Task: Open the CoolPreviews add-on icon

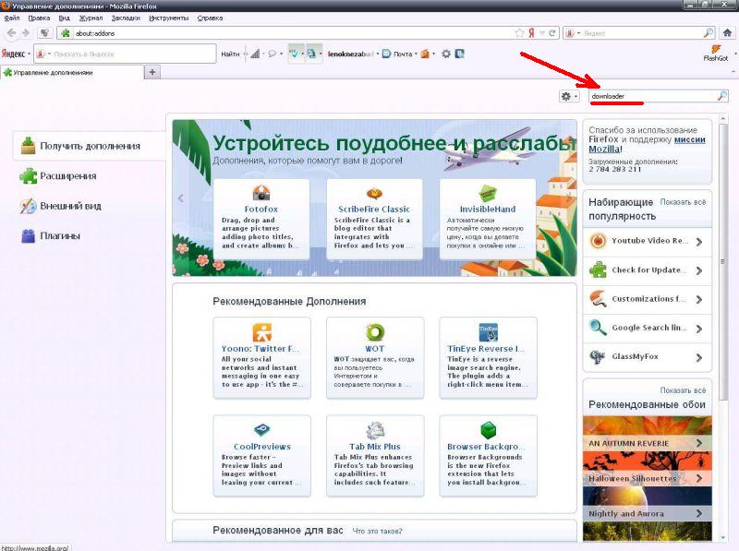Action: point(262,430)
